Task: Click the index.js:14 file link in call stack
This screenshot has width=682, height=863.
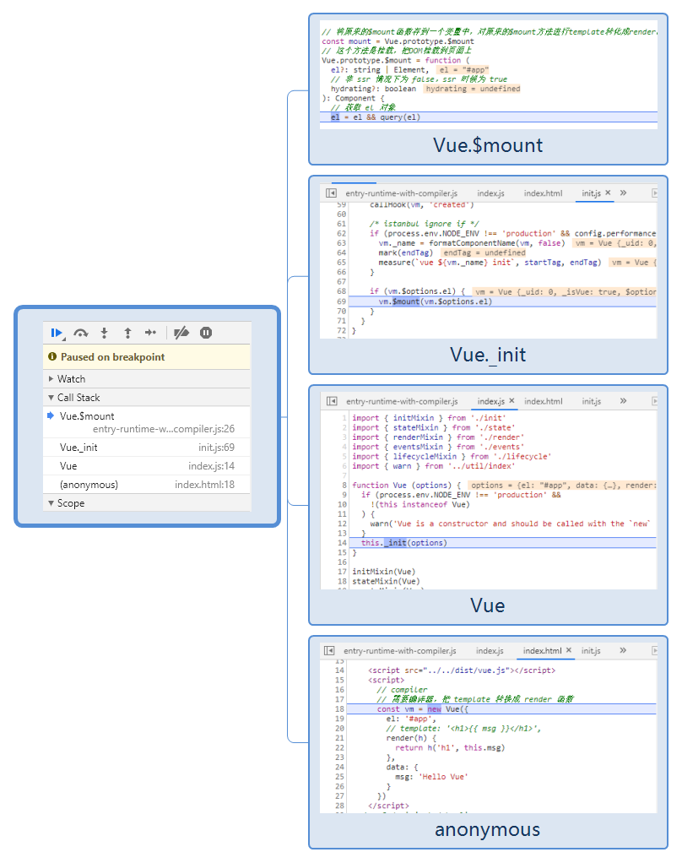Action: pos(211,466)
